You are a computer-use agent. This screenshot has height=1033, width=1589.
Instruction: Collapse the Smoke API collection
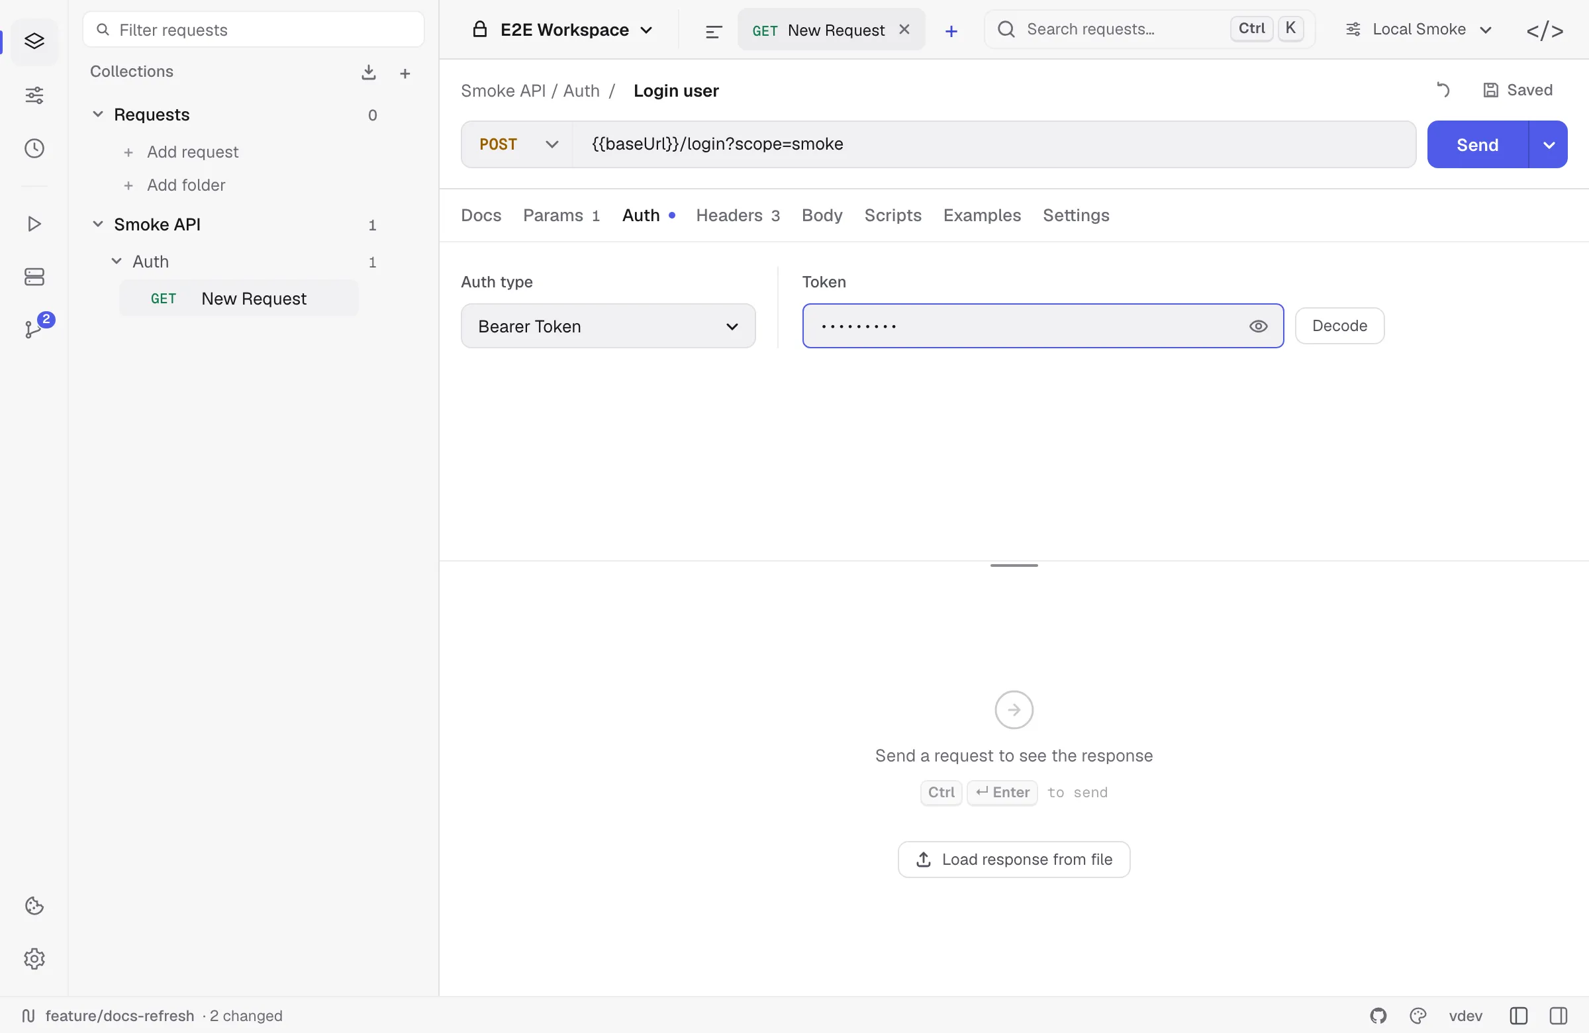point(97,224)
